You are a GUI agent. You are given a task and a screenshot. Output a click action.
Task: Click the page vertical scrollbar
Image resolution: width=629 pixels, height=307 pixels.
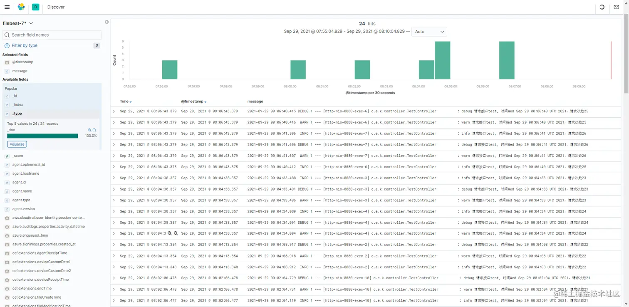point(626,54)
